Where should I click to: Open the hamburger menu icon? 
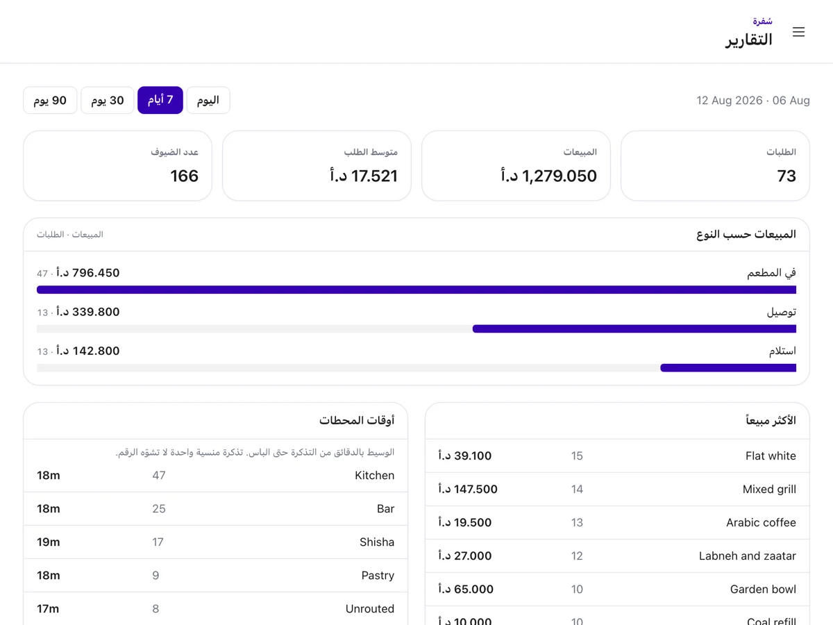point(798,32)
